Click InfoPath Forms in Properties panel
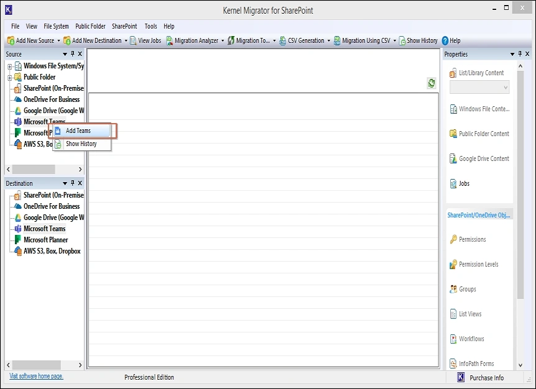This screenshot has height=389, width=536. 472,364
